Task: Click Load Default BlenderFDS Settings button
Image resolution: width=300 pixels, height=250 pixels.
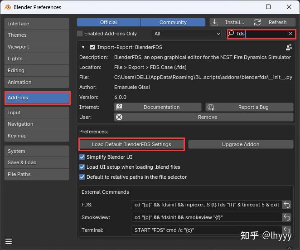Action: pyautogui.click(x=131, y=144)
